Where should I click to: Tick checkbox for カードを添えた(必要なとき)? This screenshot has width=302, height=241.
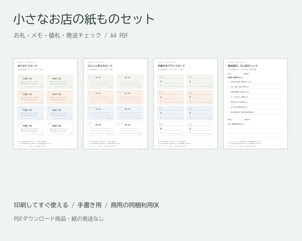(x=229, y=97)
